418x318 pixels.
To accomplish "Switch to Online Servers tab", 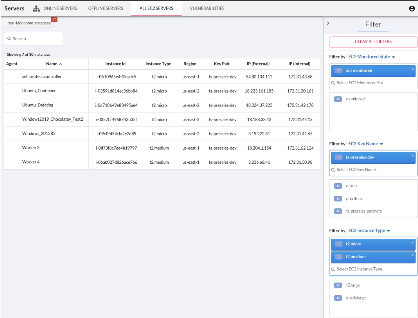I will pyautogui.click(x=60, y=8).
